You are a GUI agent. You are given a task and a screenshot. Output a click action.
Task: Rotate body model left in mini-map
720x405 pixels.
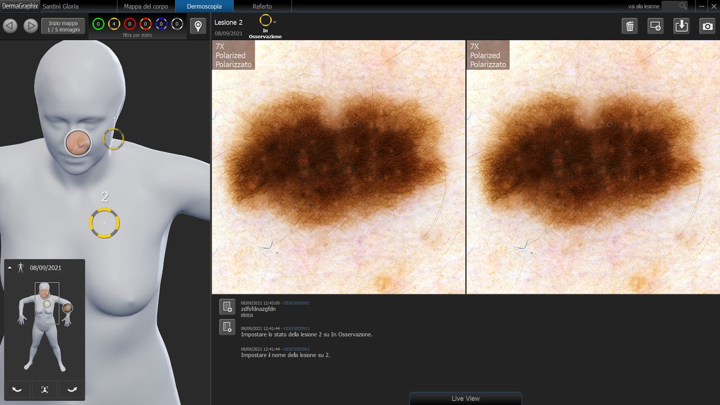pos(17,389)
